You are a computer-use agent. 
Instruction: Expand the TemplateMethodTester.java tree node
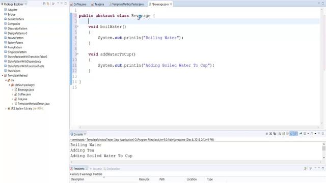click(12, 104)
